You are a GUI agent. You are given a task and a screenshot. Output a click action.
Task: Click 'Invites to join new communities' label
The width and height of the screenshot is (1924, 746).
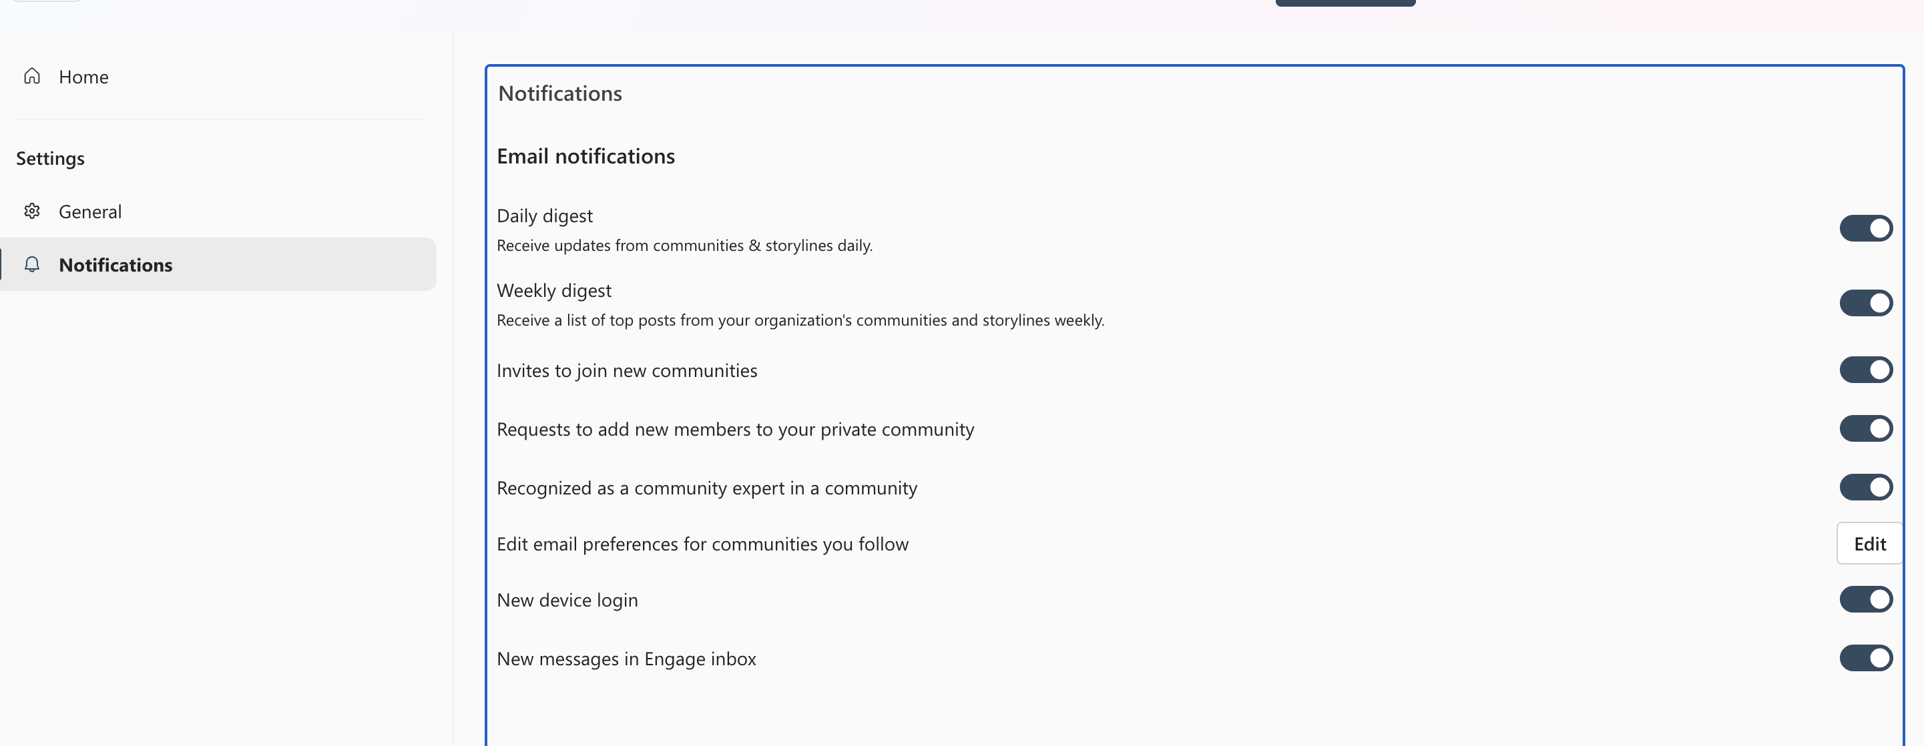(x=627, y=370)
